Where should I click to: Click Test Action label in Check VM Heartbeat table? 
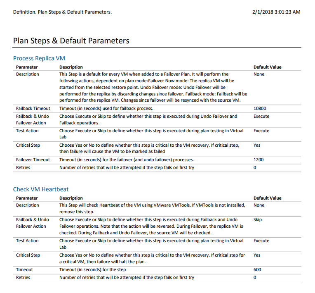[27, 241]
